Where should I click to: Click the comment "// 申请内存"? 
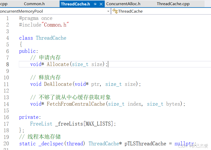tap(45, 58)
